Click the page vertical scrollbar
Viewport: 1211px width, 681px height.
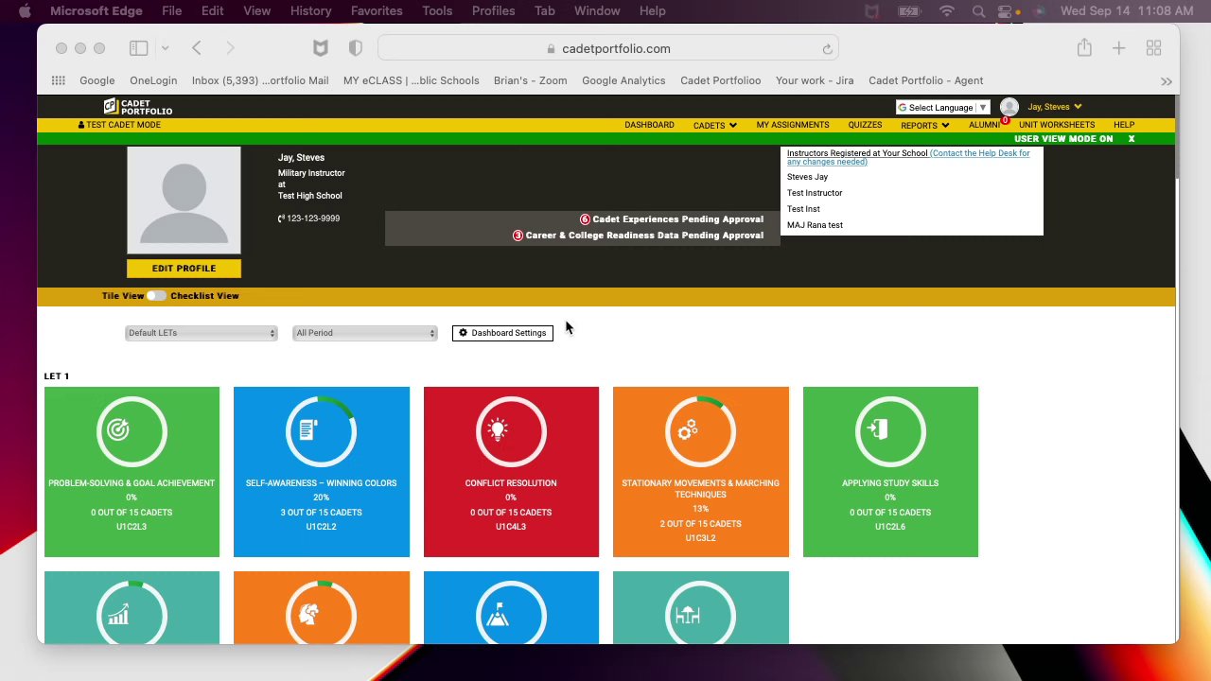1176,137
